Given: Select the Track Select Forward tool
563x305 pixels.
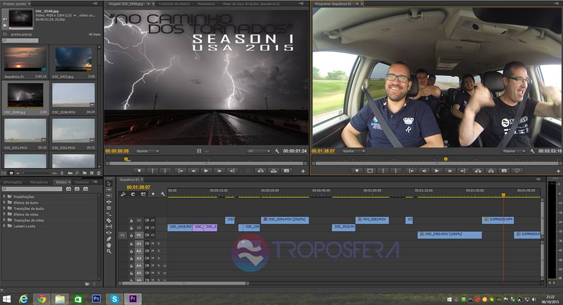Looking at the screenshot, I should point(109,189).
